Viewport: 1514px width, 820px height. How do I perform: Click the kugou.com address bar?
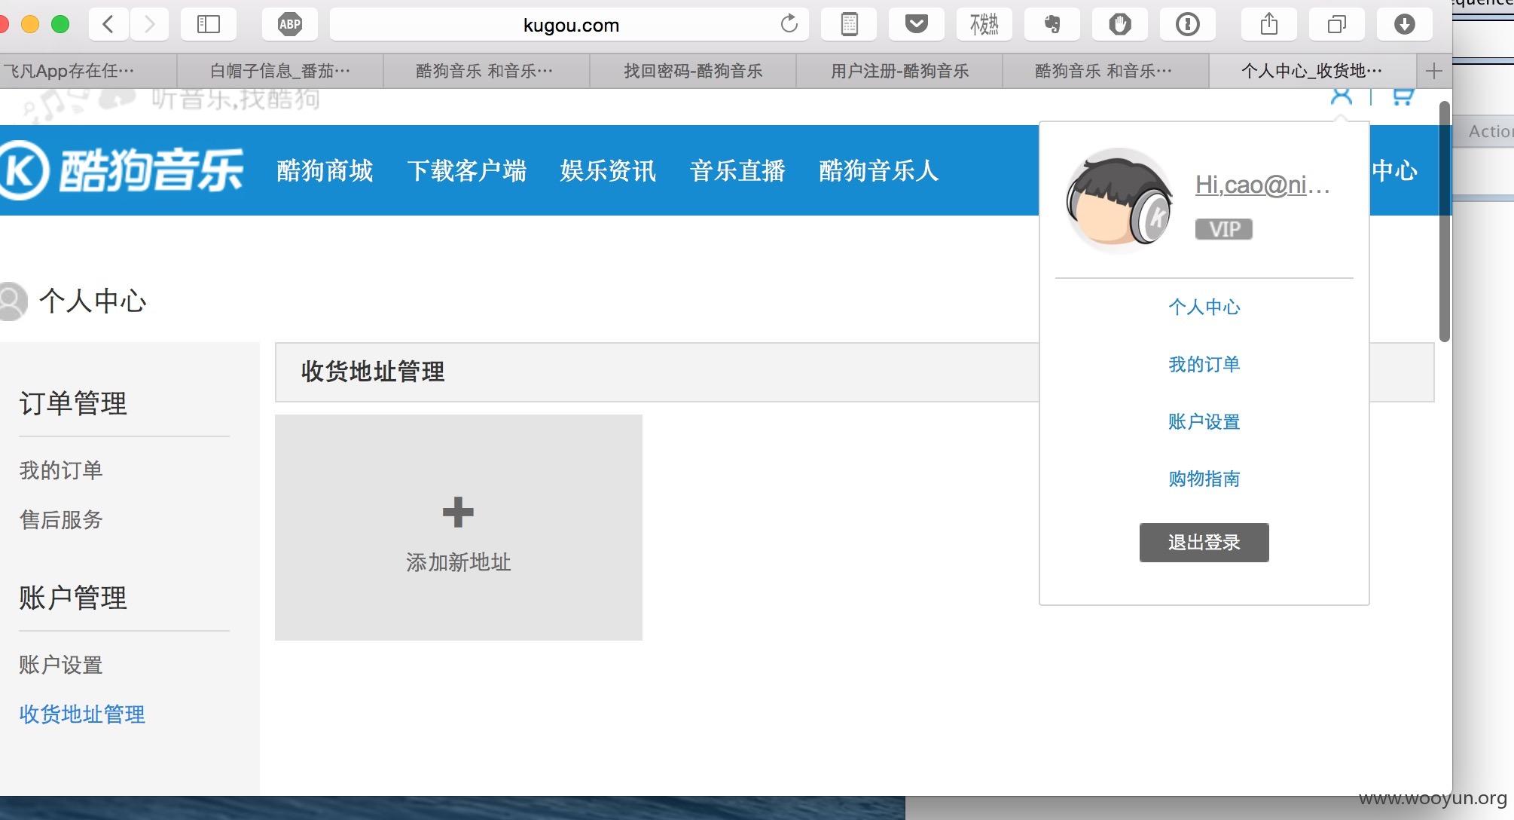[570, 24]
